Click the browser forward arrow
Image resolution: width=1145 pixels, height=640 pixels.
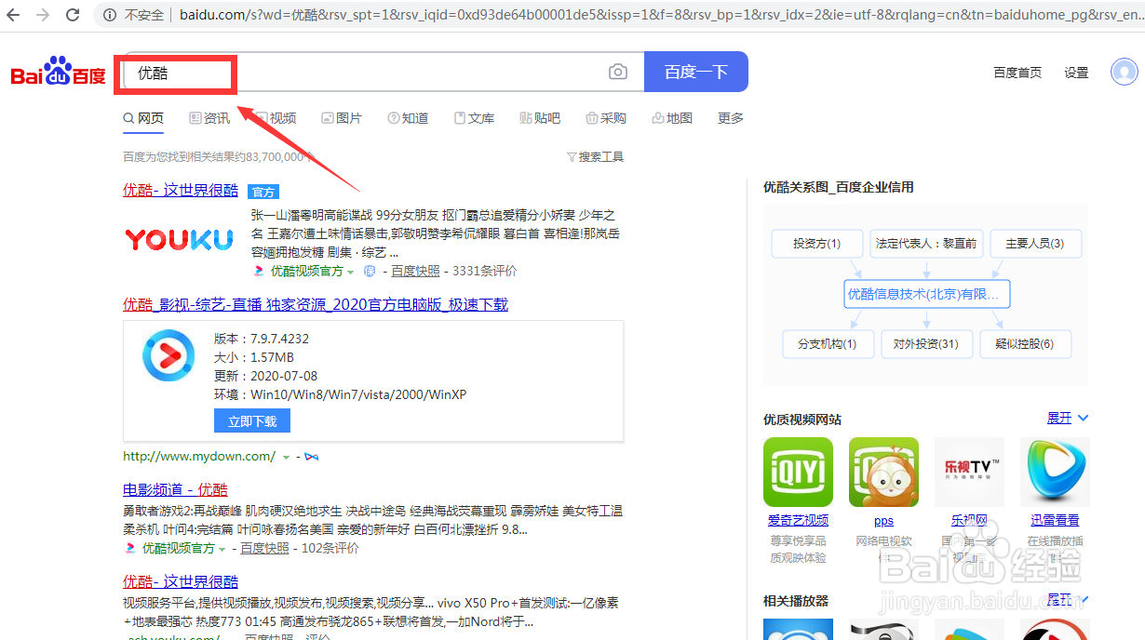[44, 15]
